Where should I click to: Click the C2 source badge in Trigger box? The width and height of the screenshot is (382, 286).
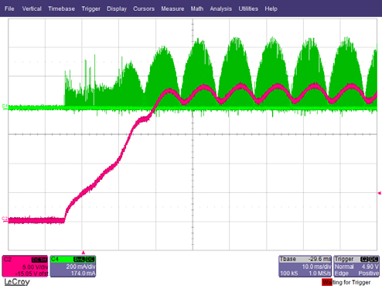(x=365, y=259)
